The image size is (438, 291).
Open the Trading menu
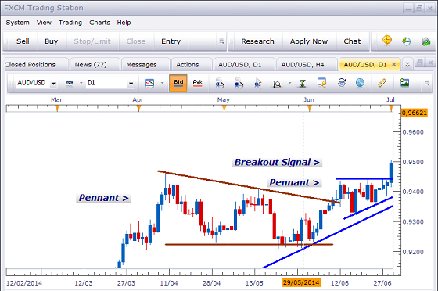click(70, 23)
